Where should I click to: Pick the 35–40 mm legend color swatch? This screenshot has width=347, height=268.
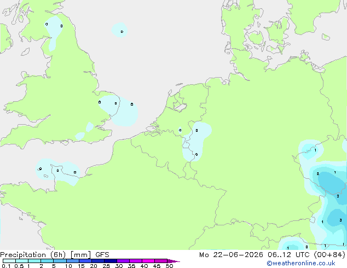coord(136,261)
